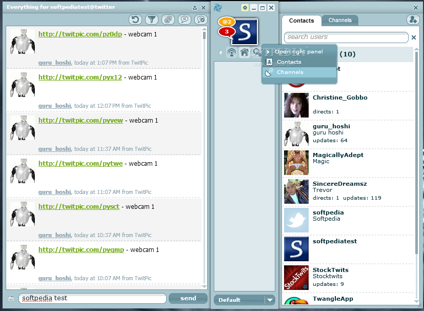This screenshot has height=311, width=424.
Task: Click the orange @2 mentions badge
Action: coord(227,22)
